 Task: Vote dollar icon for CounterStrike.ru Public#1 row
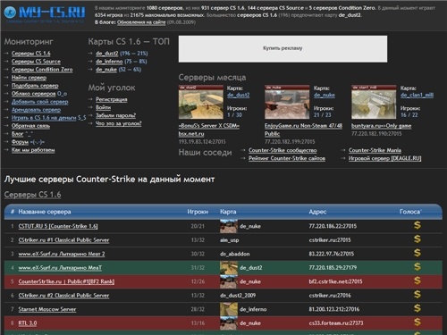click(417, 281)
